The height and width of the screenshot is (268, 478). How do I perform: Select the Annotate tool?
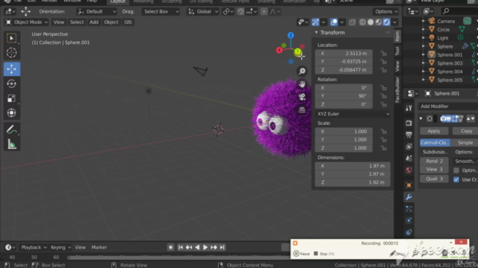12,130
